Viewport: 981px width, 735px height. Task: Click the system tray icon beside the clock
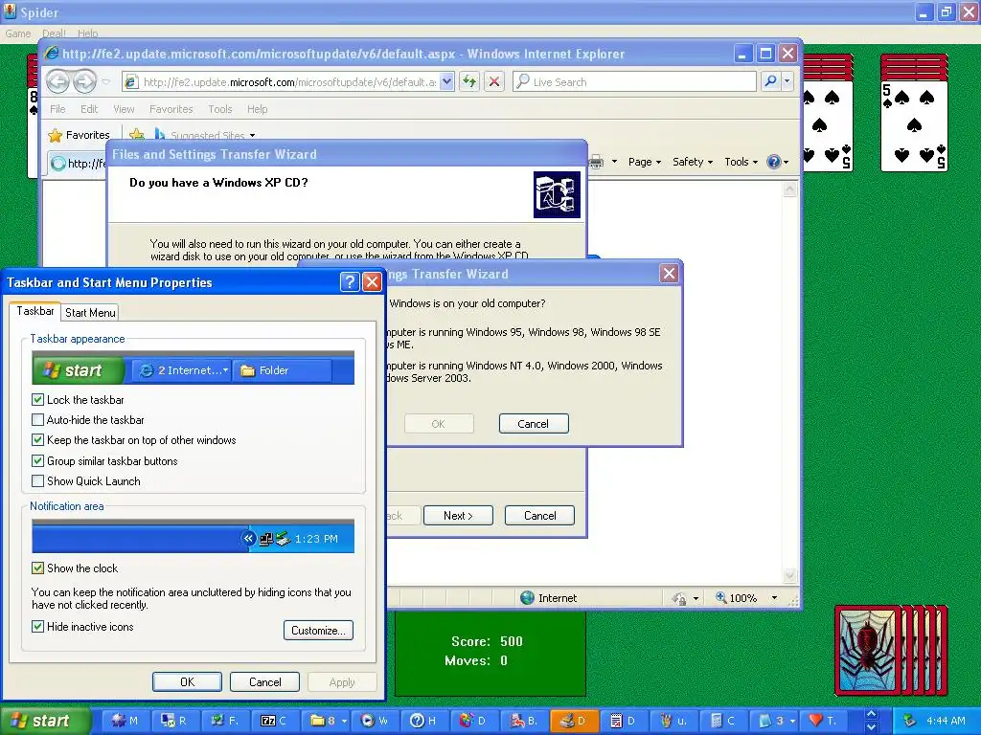[909, 721]
